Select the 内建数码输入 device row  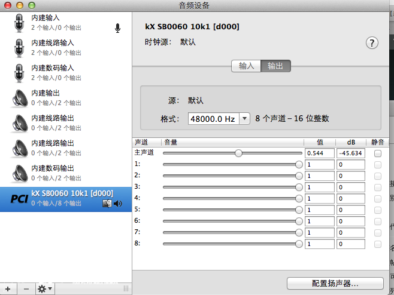click(66, 73)
